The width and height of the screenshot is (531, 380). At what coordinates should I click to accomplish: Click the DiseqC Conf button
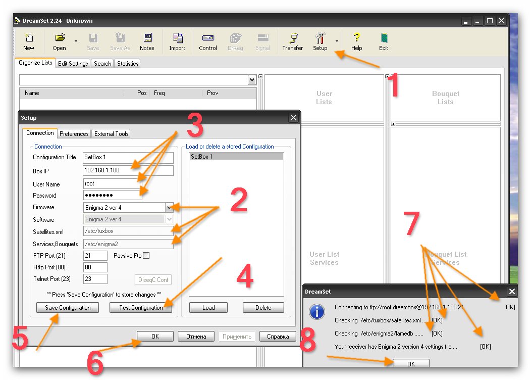click(x=153, y=279)
